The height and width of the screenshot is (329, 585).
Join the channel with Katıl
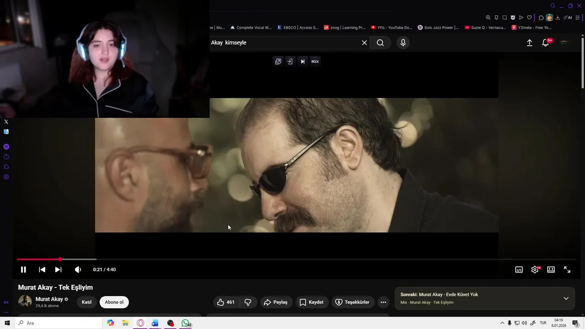coord(86,302)
